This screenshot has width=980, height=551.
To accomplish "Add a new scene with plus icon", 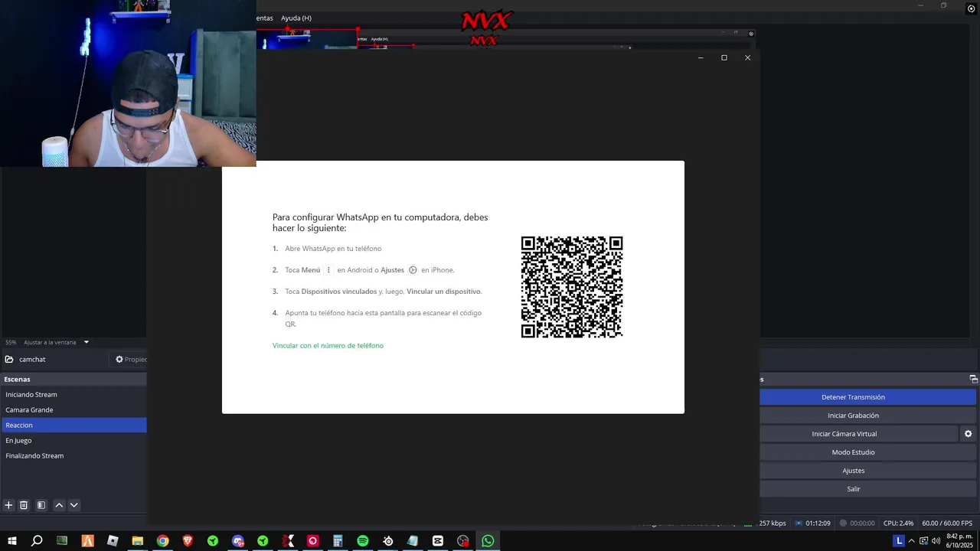I will [x=8, y=505].
